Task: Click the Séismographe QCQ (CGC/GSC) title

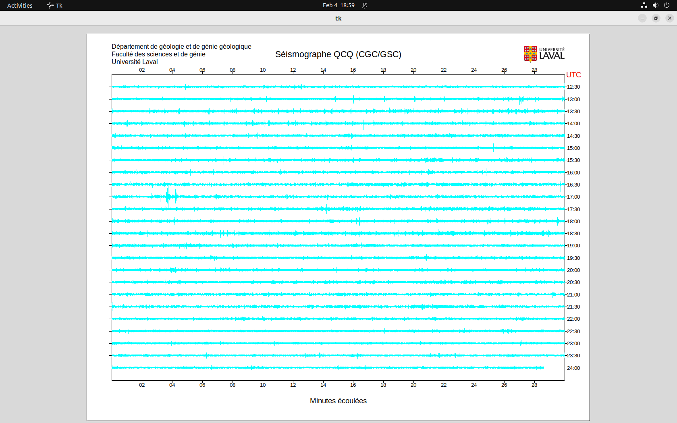Action: (x=338, y=54)
